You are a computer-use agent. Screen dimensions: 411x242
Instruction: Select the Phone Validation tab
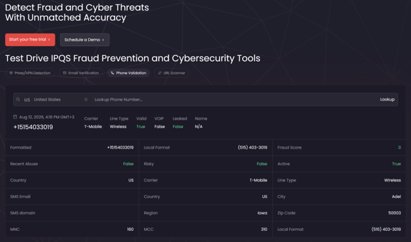[x=128, y=73]
